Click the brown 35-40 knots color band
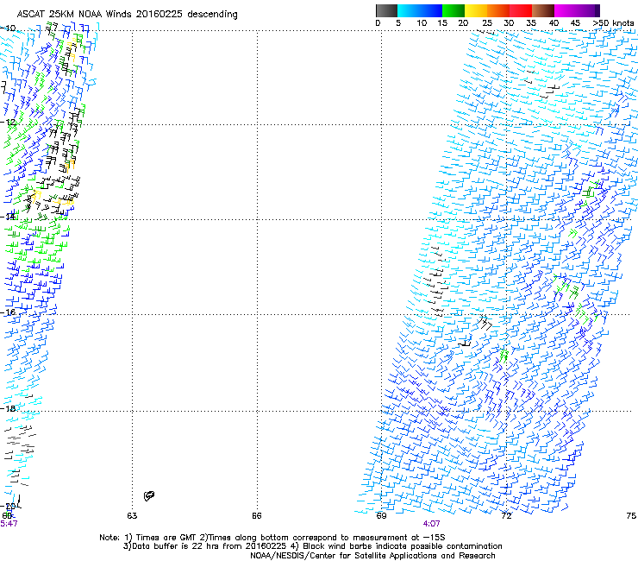The width and height of the screenshot is (638, 561). (x=543, y=10)
